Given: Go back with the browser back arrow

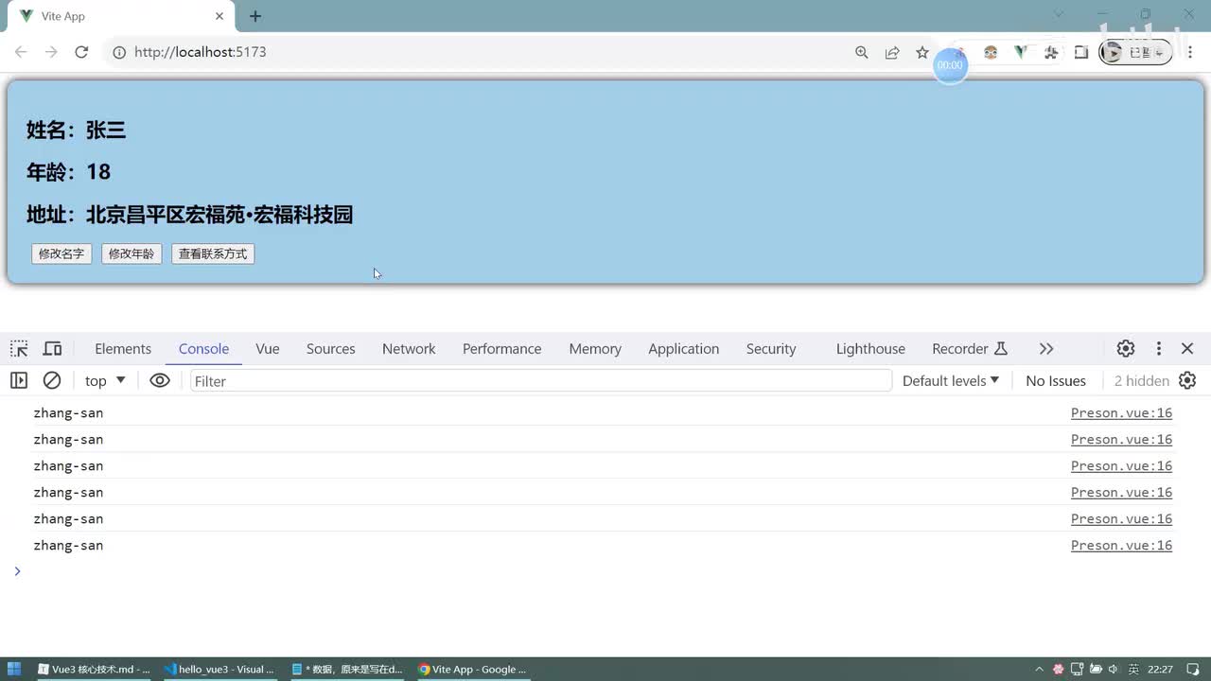Looking at the screenshot, I should [21, 52].
